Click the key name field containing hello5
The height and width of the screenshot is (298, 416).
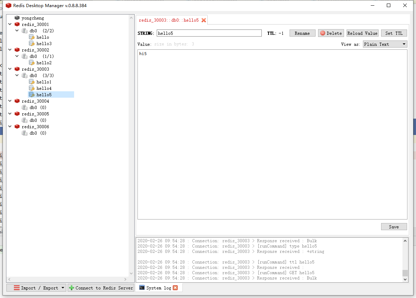pos(209,33)
